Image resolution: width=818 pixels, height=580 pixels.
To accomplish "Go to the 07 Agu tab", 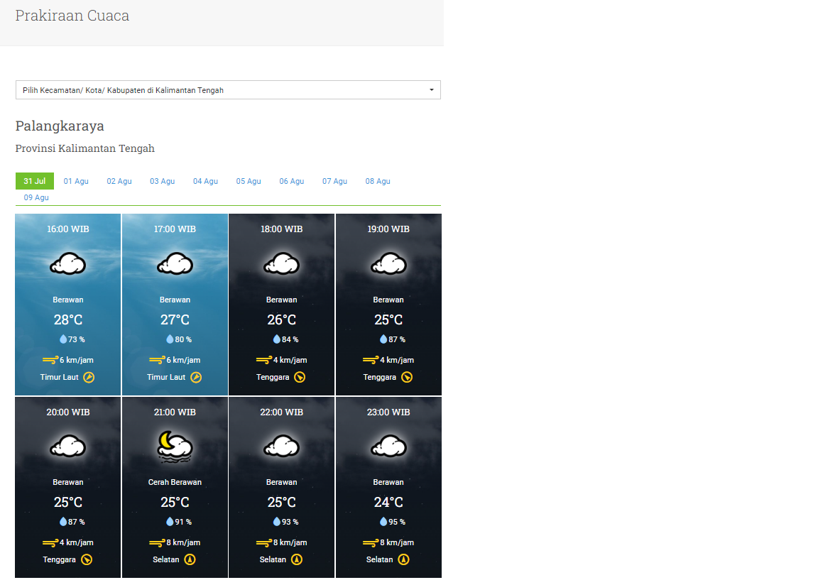I will tap(334, 181).
